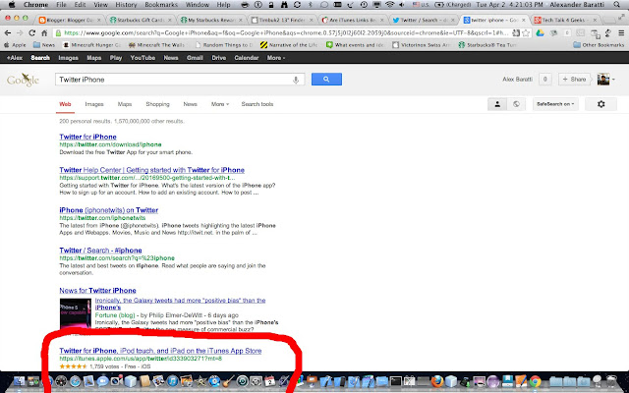Open the Other Bookmarks folder
Image resolution: width=629 pixels, height=393 pixels.
click(x=599, y=45)
